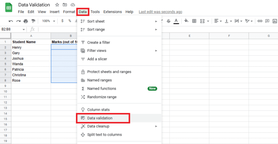Redo the last action
Viewport: 278px width, 144px height.
coord(18,21)
